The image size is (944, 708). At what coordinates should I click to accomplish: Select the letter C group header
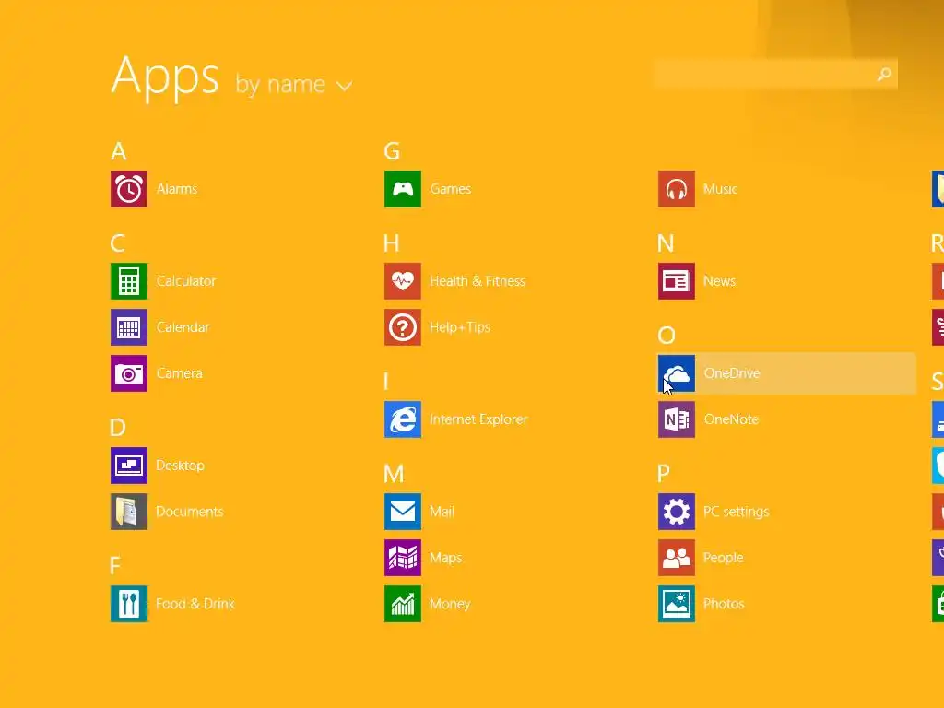pos(118,243)
